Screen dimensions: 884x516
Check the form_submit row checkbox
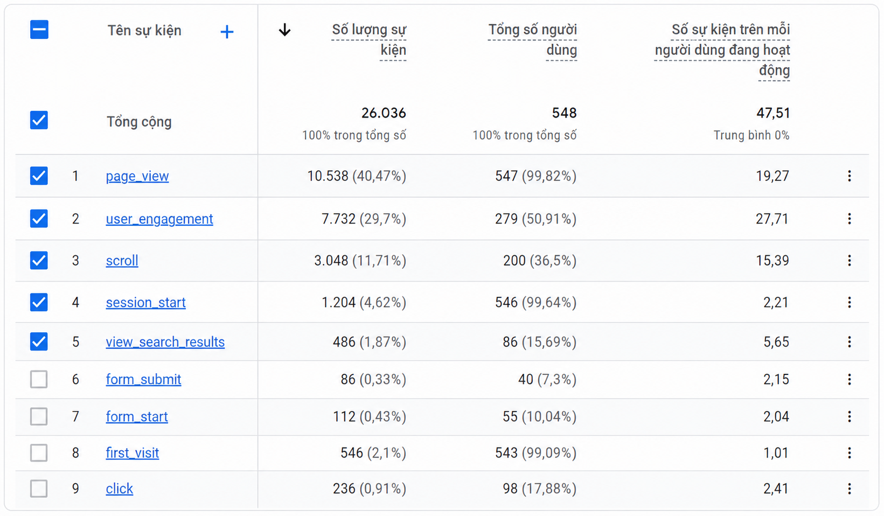39,380
